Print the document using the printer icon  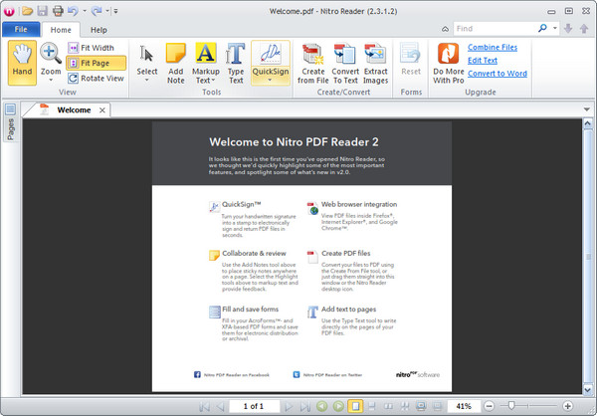pyautogui.click(x=58, y=11)
